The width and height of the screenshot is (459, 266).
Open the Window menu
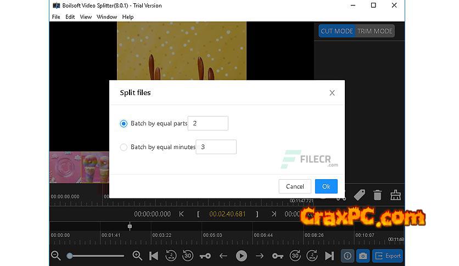pyautogui.click(x=107, y=17)
